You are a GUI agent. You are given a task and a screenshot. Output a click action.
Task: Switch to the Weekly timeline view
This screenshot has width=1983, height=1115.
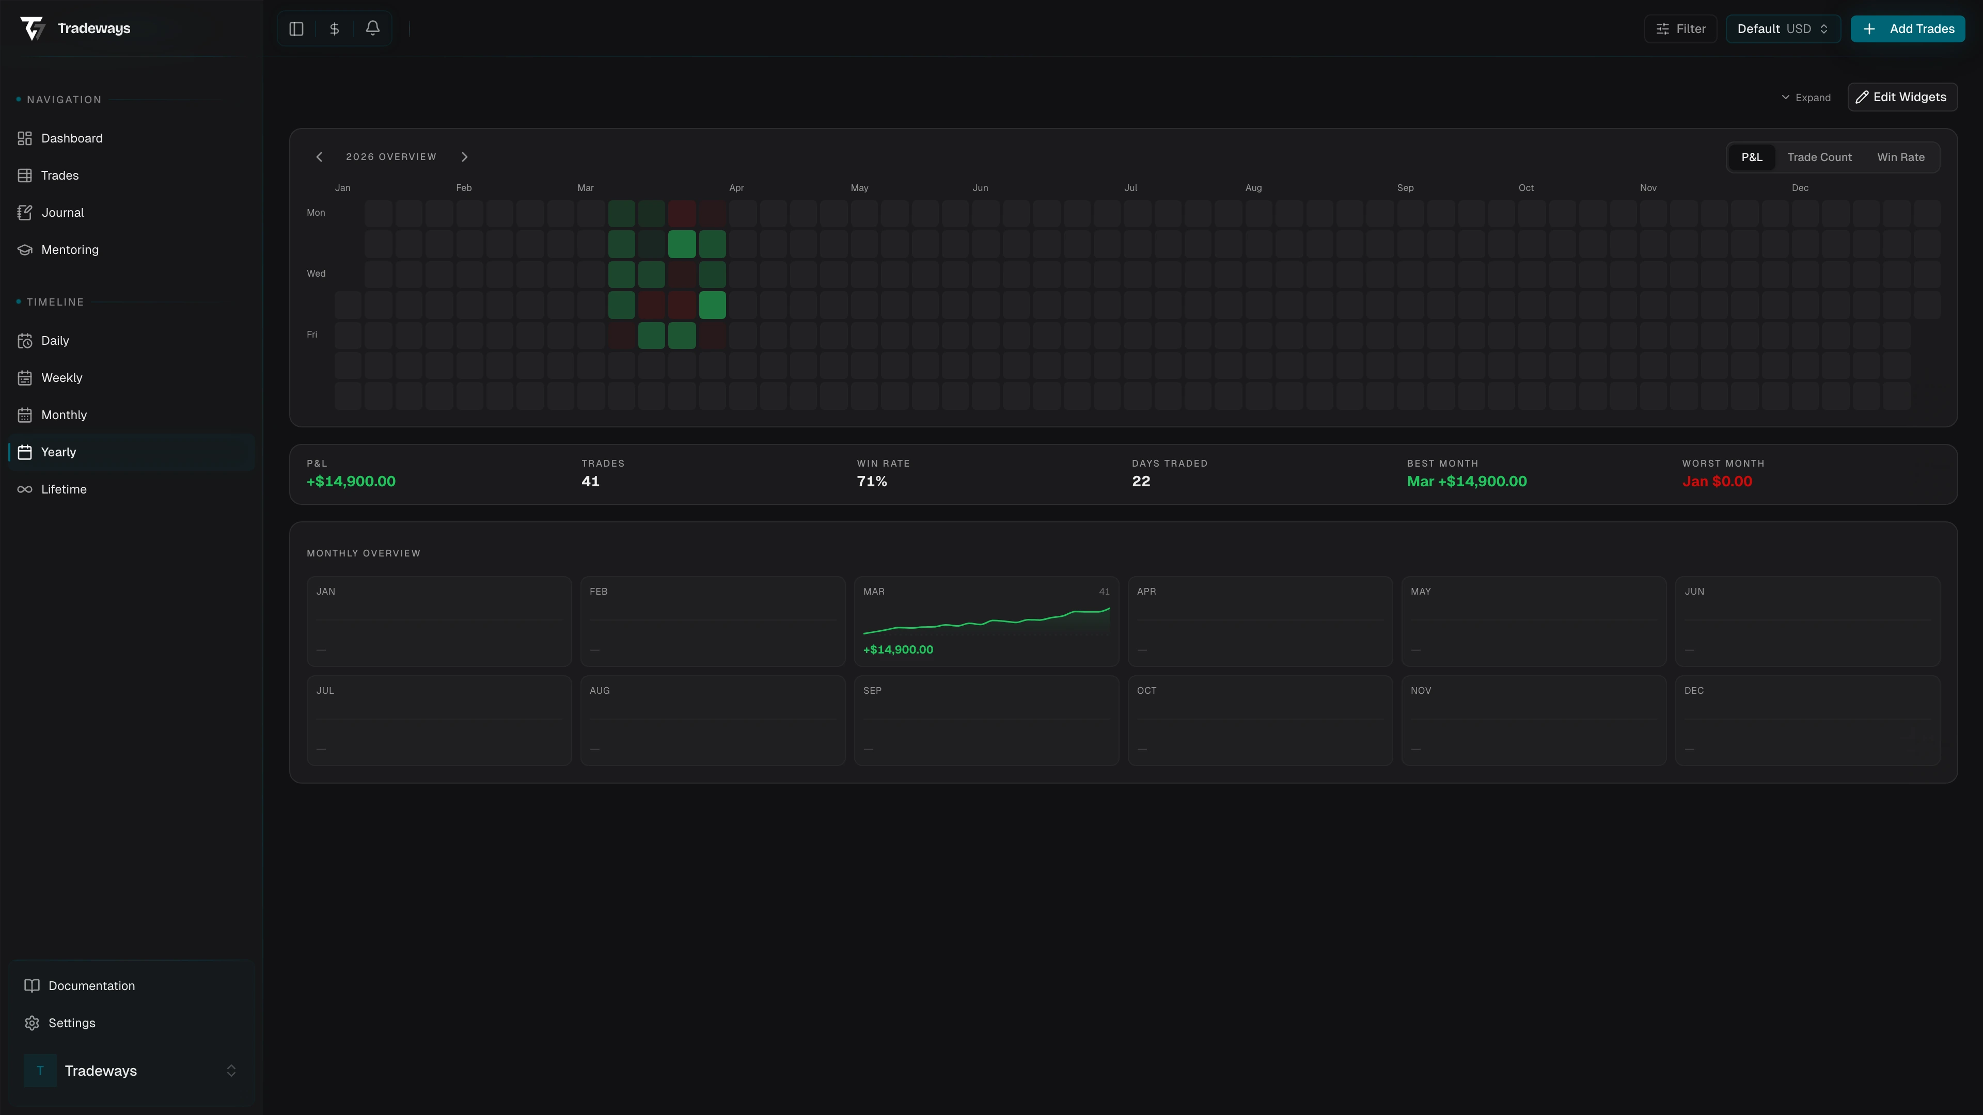(x=62, y=377)
